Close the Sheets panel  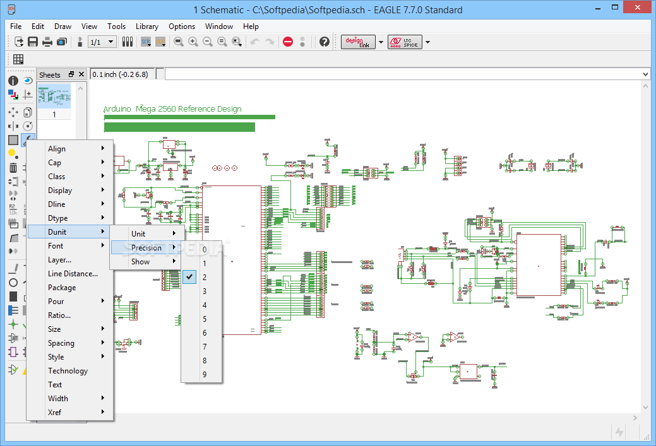coord(81,74)
